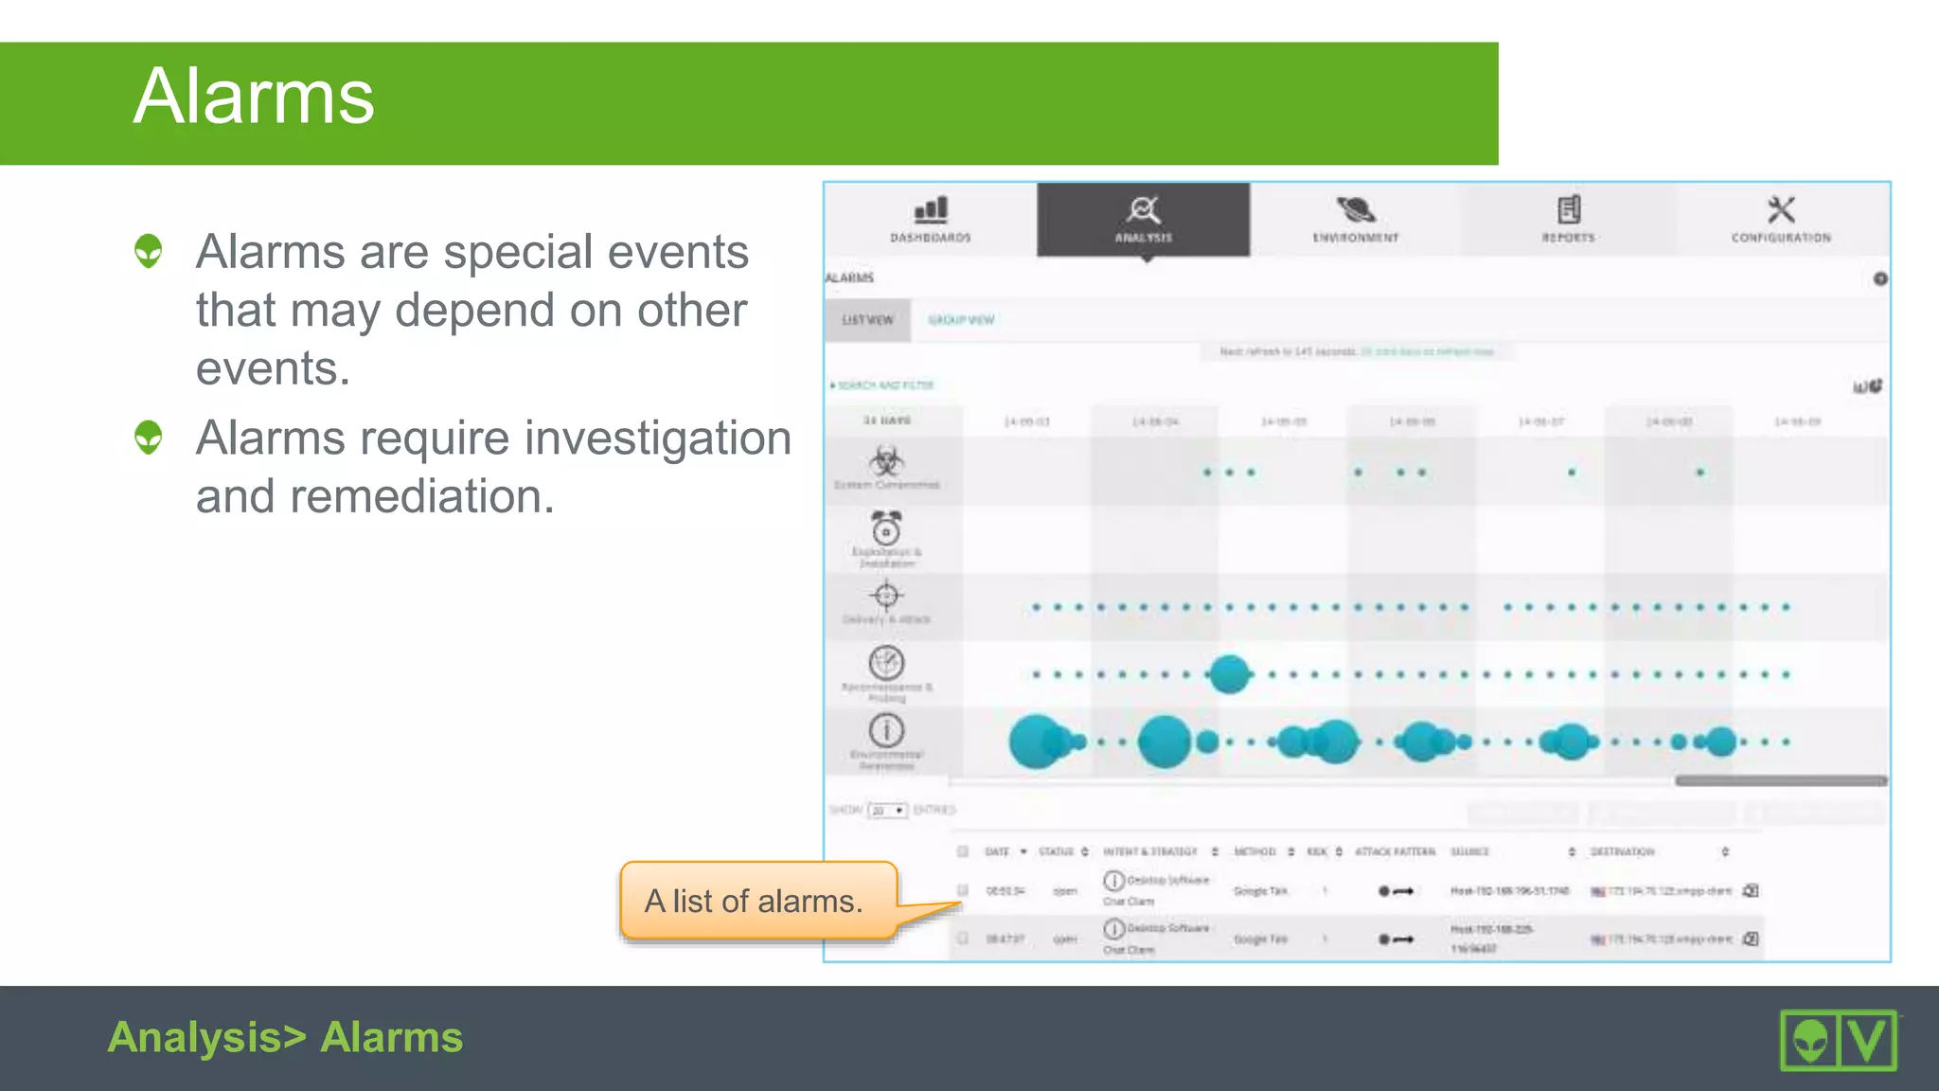
Task: Click second row destination address link
Action: (1670, 939)
